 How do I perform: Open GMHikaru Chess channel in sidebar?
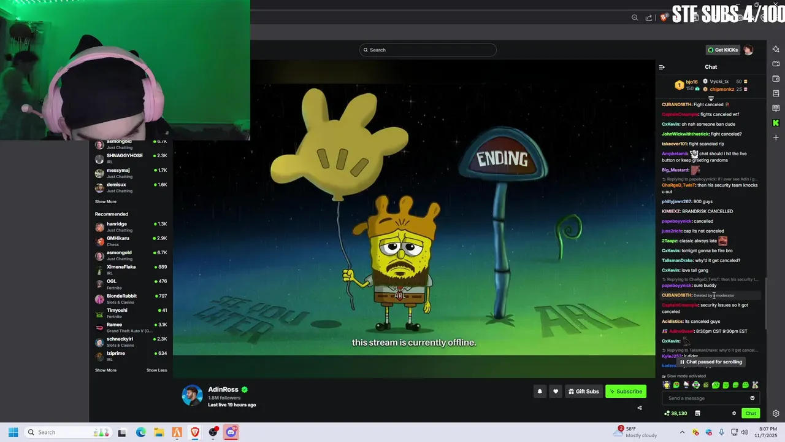[131, 241]
